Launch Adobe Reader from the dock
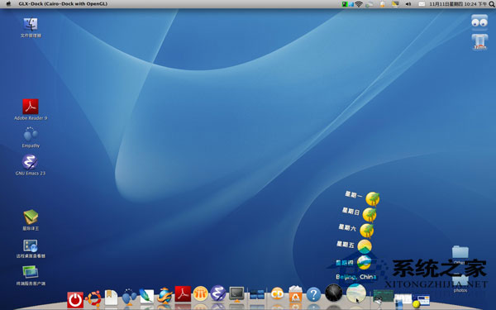 click(183, 294)
